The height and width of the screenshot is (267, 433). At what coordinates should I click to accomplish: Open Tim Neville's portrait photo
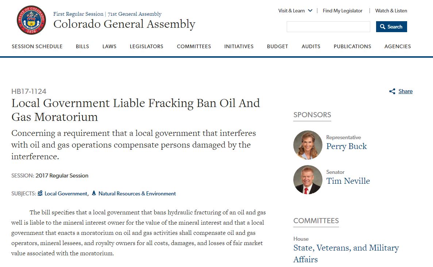click(308, 180)
